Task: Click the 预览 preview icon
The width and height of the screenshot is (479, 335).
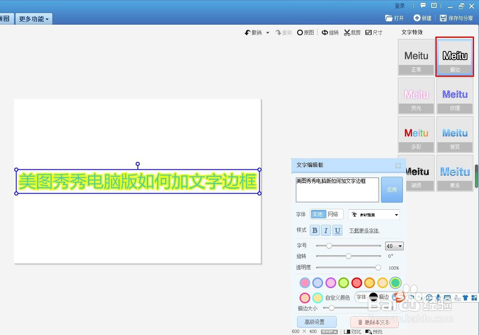Action: coord(374,332)
